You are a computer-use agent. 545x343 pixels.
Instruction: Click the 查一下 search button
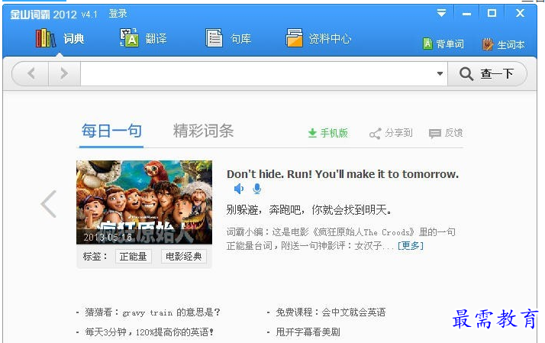(x=487, y=73)
